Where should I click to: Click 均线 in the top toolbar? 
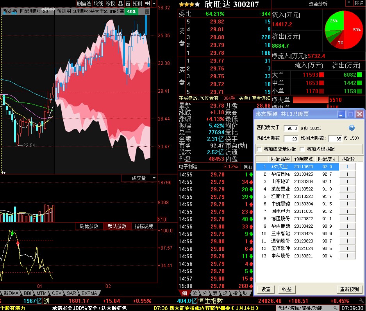[98, 4]
